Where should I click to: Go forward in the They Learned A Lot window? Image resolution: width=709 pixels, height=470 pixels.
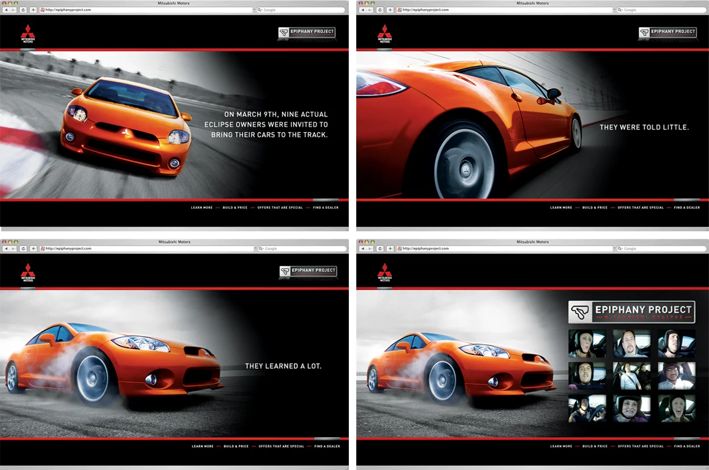[14, 249]
